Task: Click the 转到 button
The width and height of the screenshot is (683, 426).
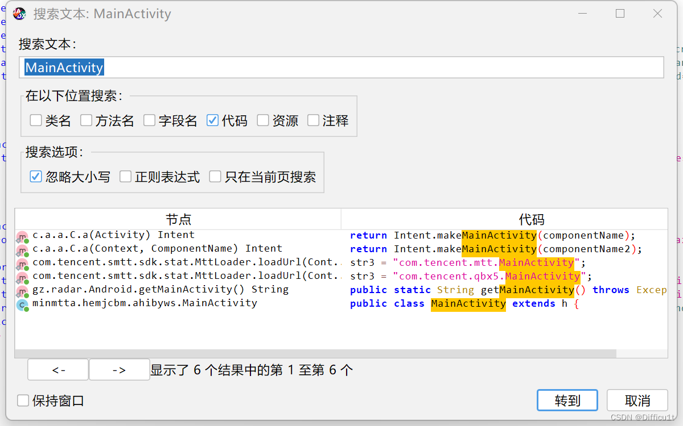Action: point(567,400)
